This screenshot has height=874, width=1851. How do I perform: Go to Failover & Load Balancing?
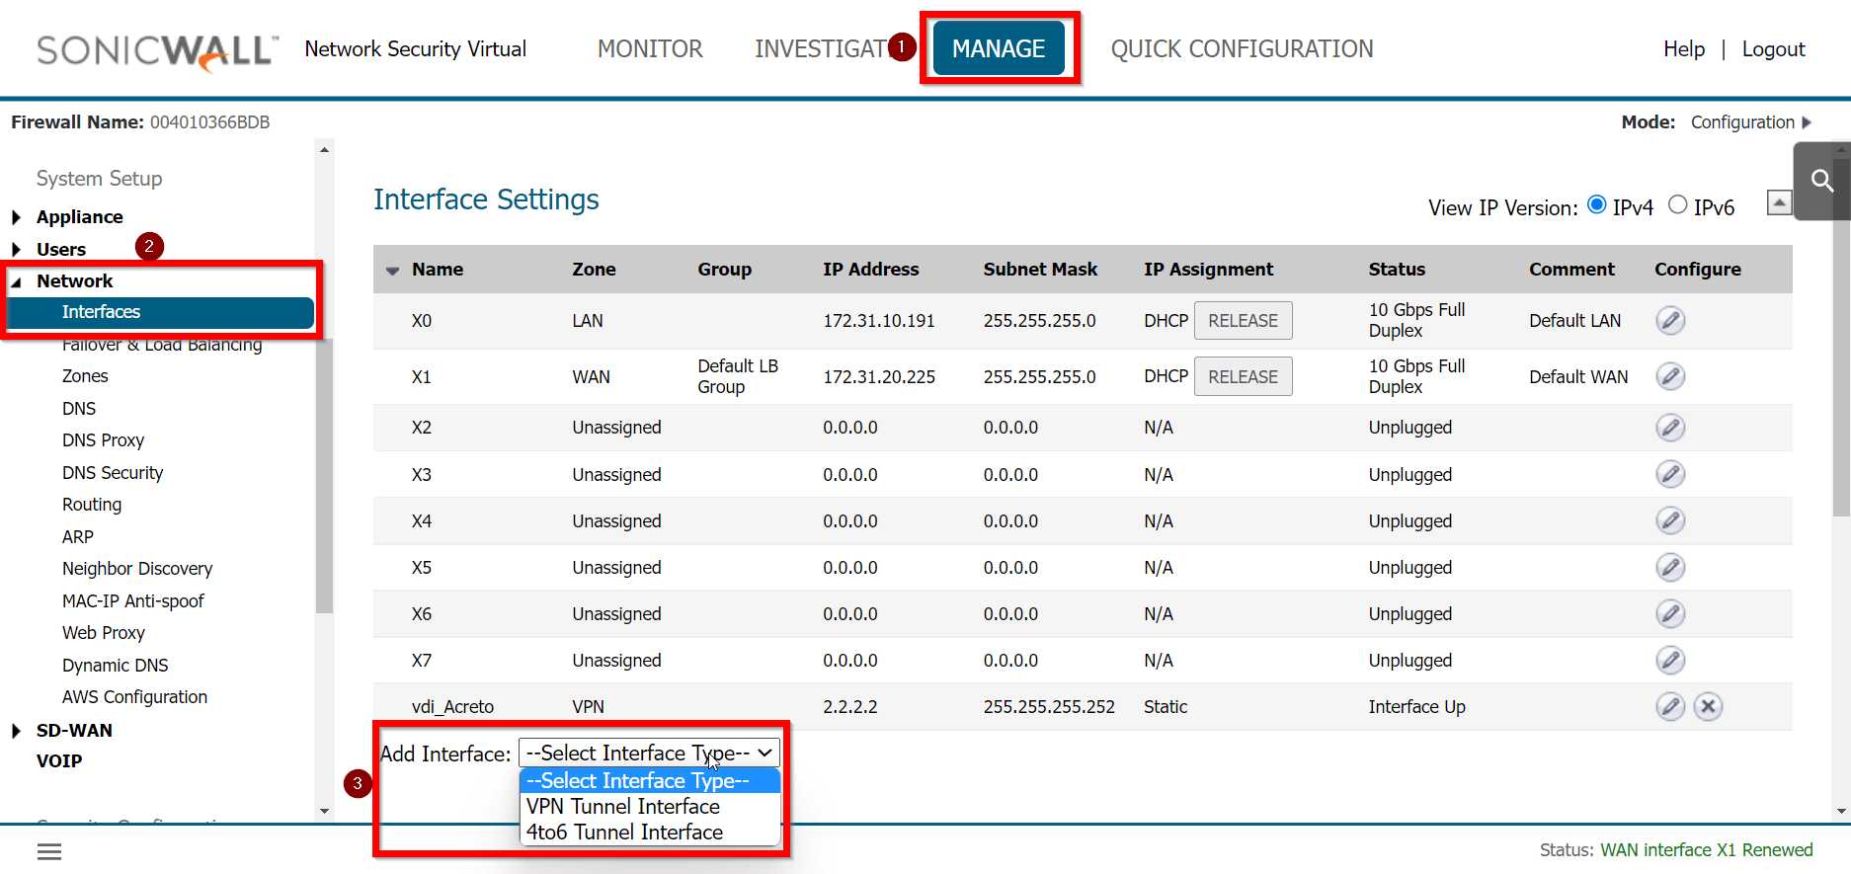click(162, 345)
